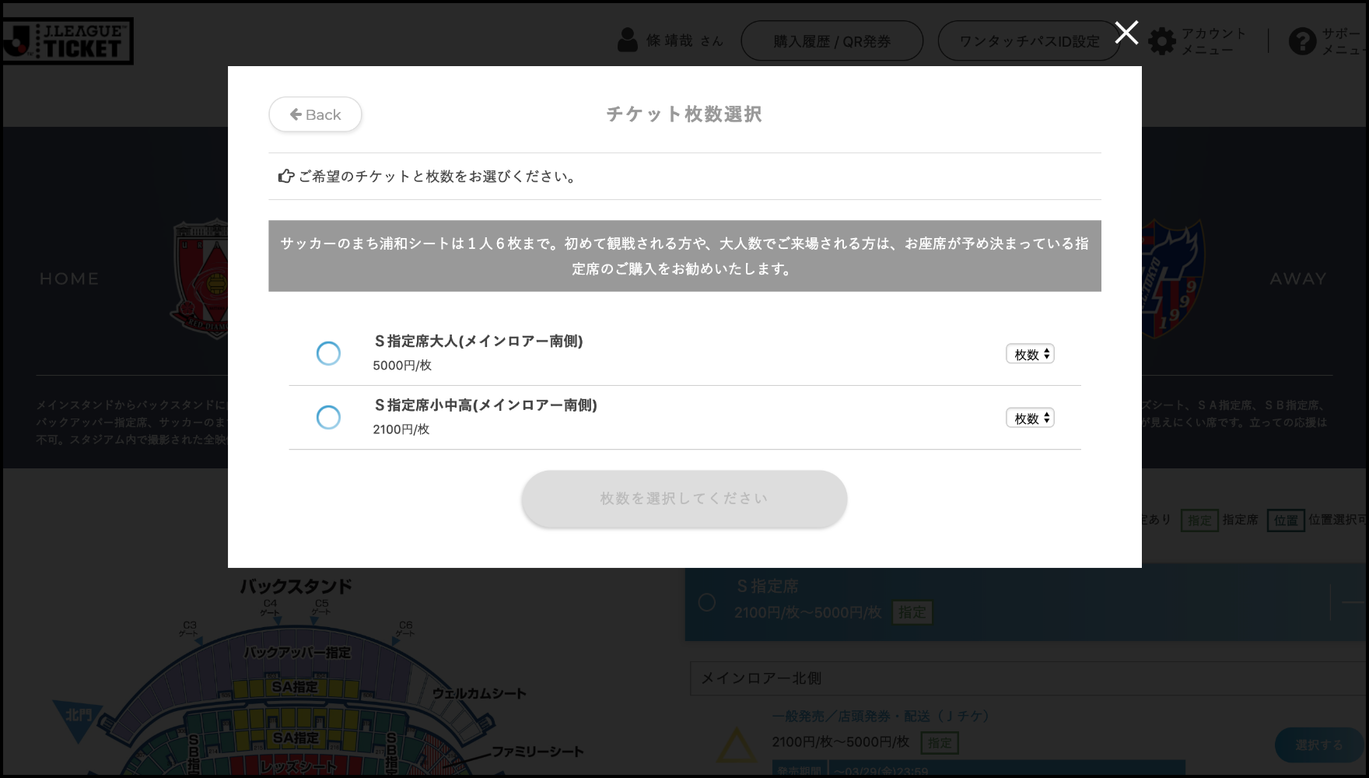Click the J.League Ticket logo

coord(67,41)
